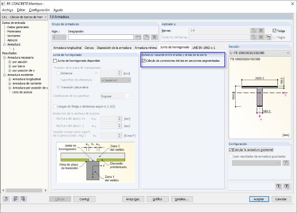The image size is (297, 213).
Task: Open saved reinforcement results dropdown in Configuración
Action: click(256, 163)
